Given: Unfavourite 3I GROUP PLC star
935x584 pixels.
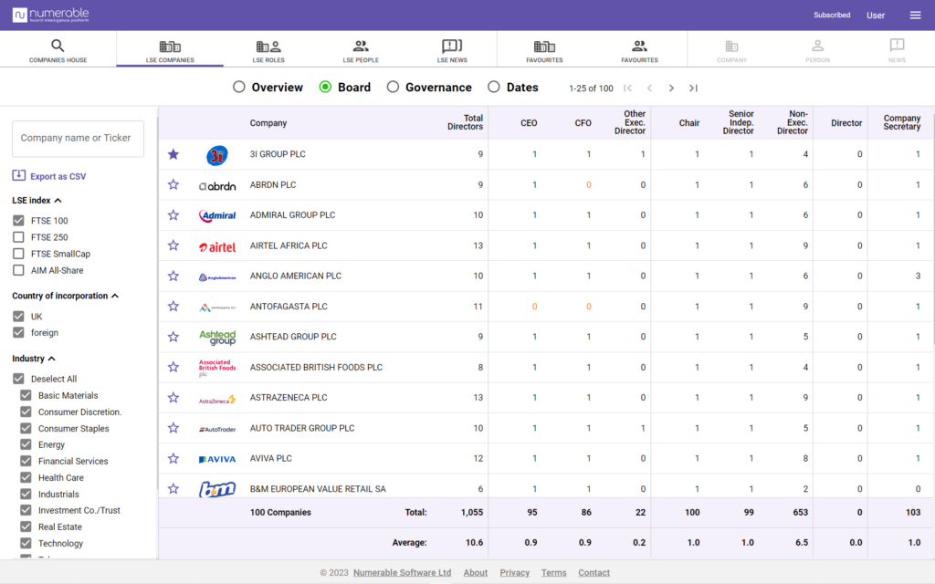Looking at the screenshot, I should point(173,154).
